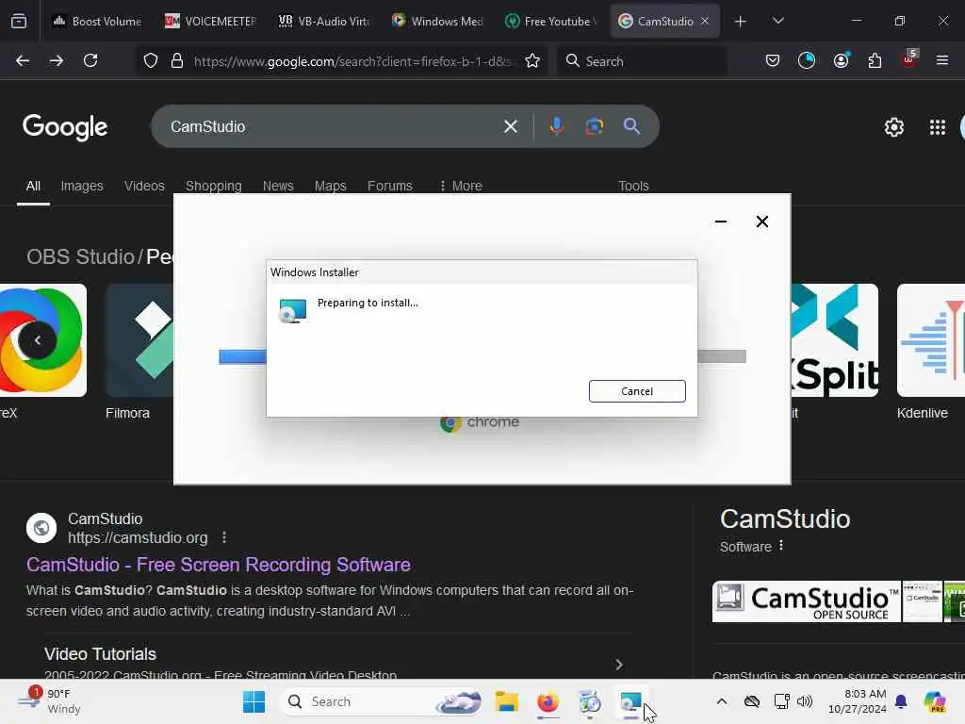
Task: Open options dots beside Software label
Action: (781, 546)
